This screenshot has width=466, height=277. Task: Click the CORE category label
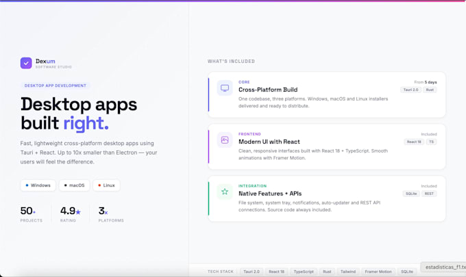(x=244, y=82)
